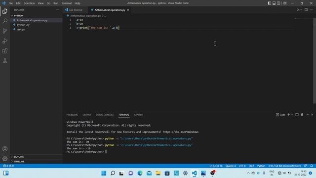Open Explorer panel more actions ellipsis

[x=58, y=10]
